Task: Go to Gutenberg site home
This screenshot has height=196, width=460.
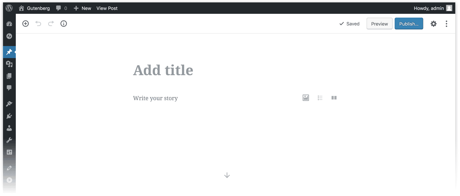Action: coord(34,8)
